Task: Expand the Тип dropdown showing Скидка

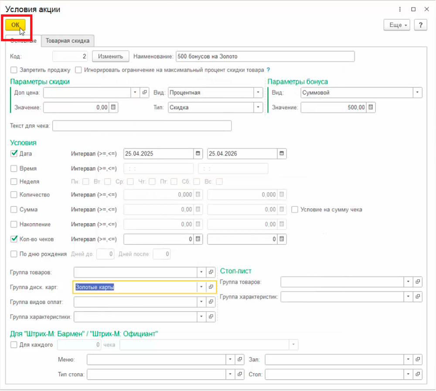Action: (258, 107)
